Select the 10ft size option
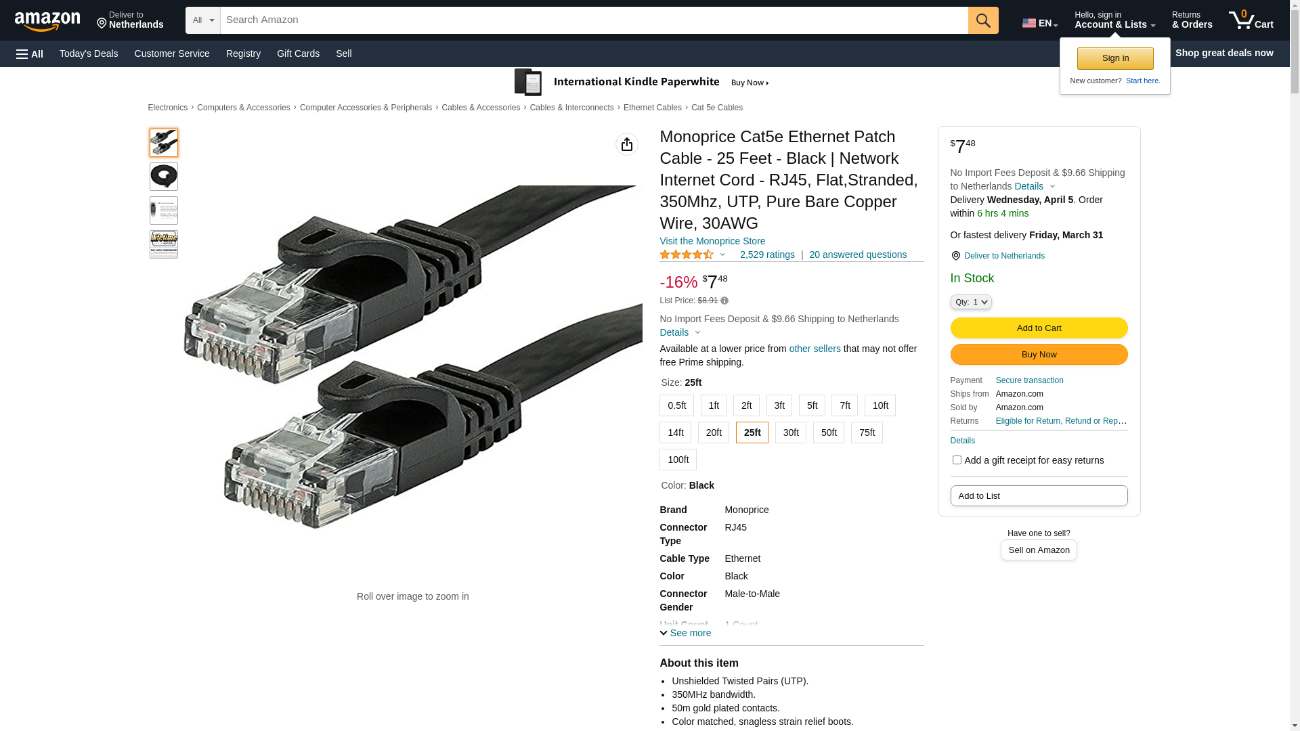Image resolution: width=1300 pixels, height=731 pixels. (x=880, y=405)
